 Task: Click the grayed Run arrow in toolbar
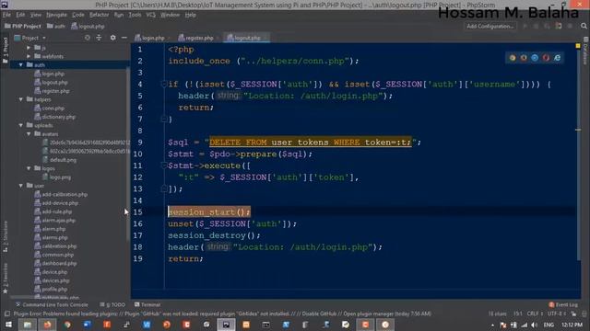(525, 26)
